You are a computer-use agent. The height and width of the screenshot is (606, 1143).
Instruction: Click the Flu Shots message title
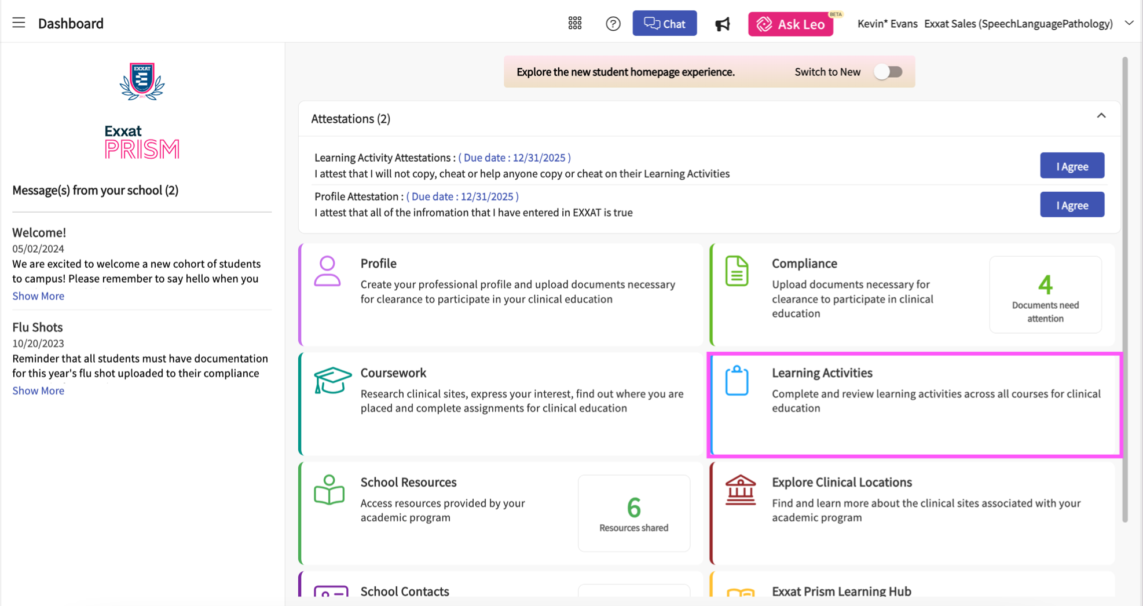(38, 327)
